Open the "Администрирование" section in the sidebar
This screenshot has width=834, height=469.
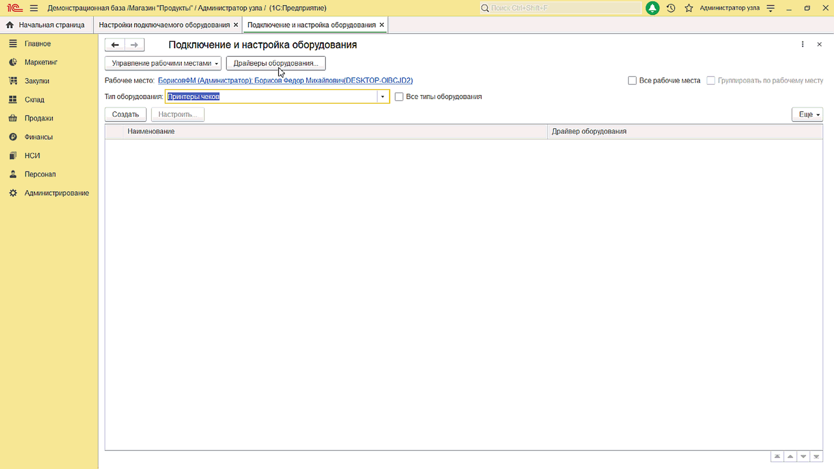pyautogui.click(x=56, y=193)
